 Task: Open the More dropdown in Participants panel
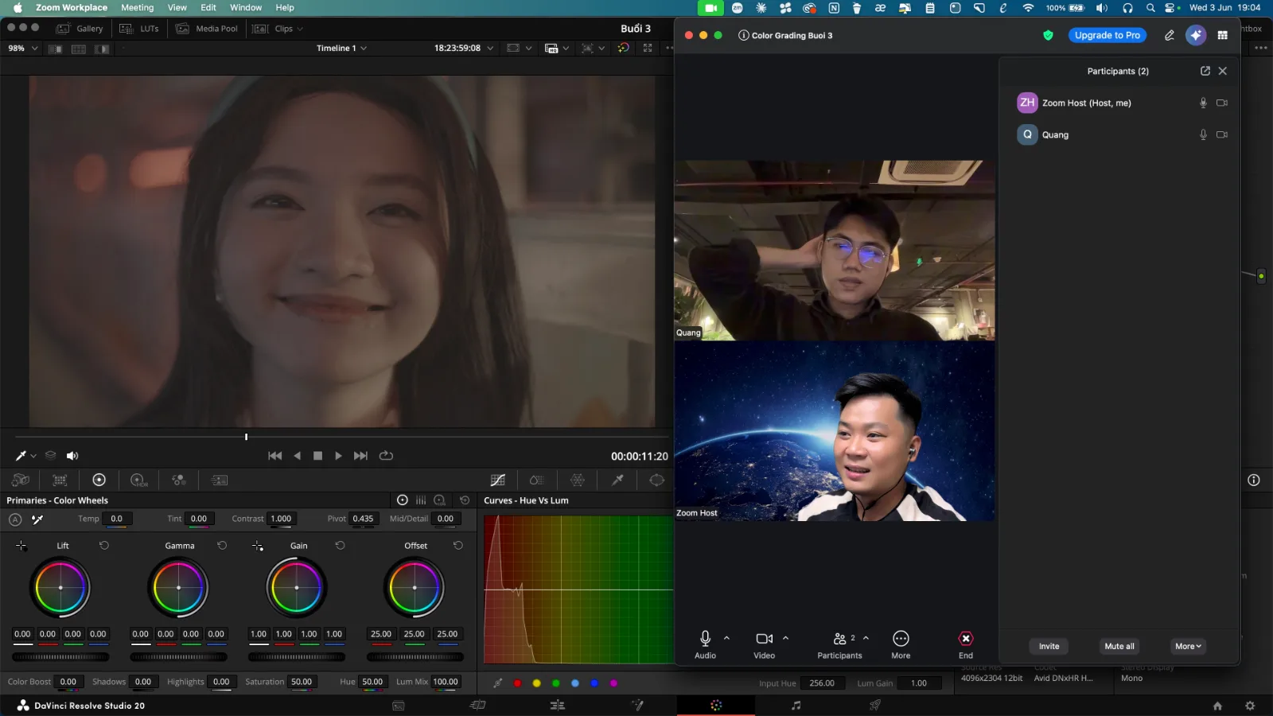[x=1188, y=646]
